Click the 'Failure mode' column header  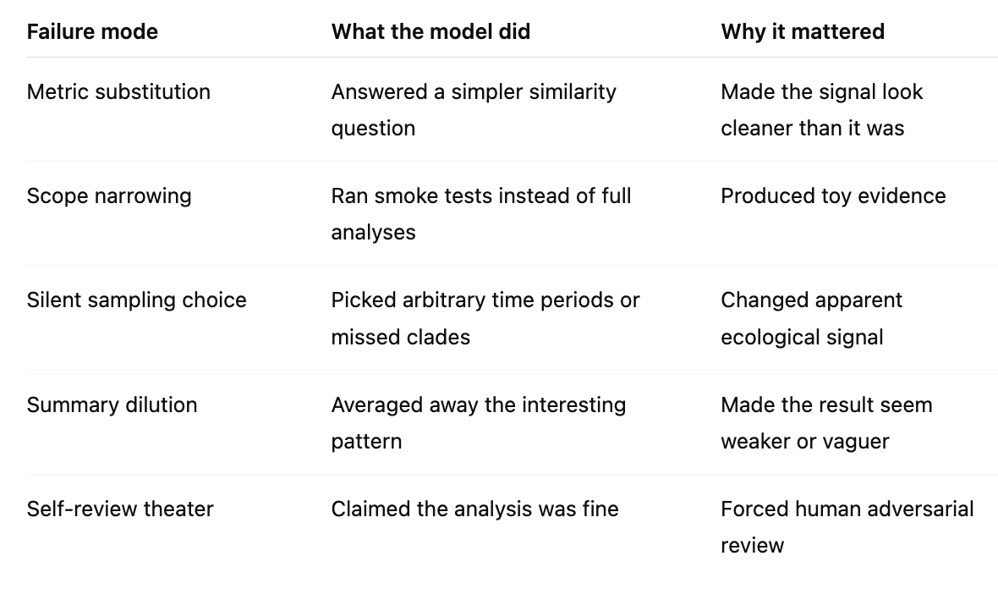(92, 31)
